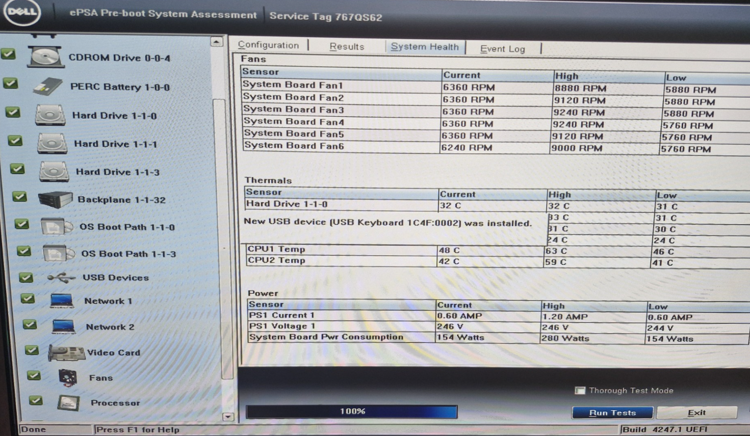Screen dimensions: 750x436
Task: Uncheck the Fans checkbox
Action: 34,375
